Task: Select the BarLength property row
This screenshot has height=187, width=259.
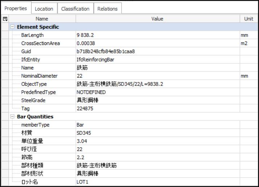Action: [x=32, y=36]
